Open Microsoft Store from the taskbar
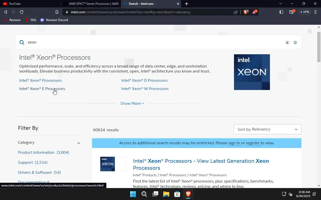This screenshot has height=200, width=321. (177, 194)
